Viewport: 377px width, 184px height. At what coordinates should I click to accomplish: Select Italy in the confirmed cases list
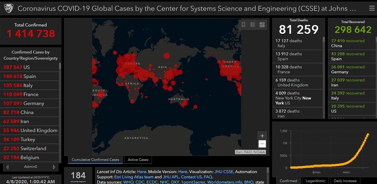coord(30,85)
